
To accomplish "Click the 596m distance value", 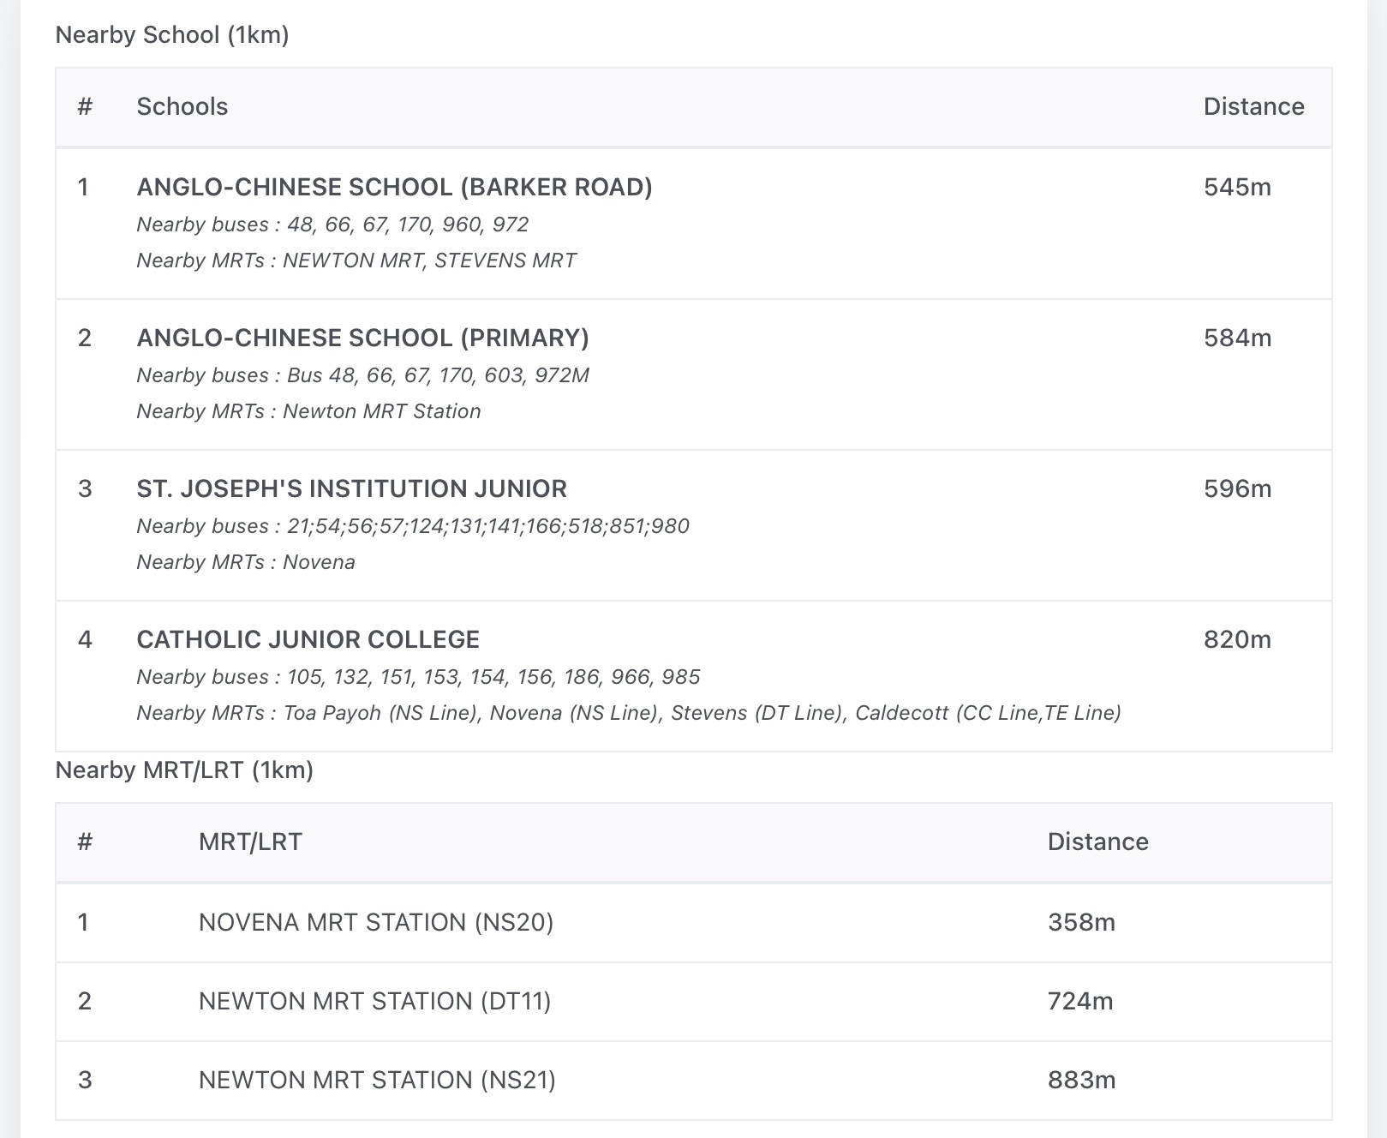I will coord(1237,488).
